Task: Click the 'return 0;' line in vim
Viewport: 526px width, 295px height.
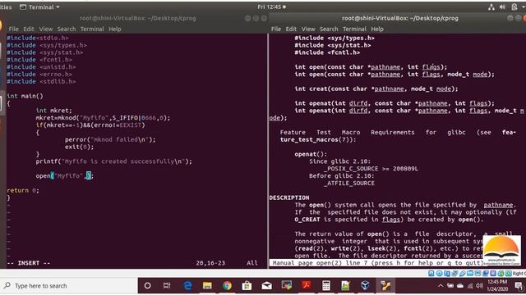Action: point(23,190)
